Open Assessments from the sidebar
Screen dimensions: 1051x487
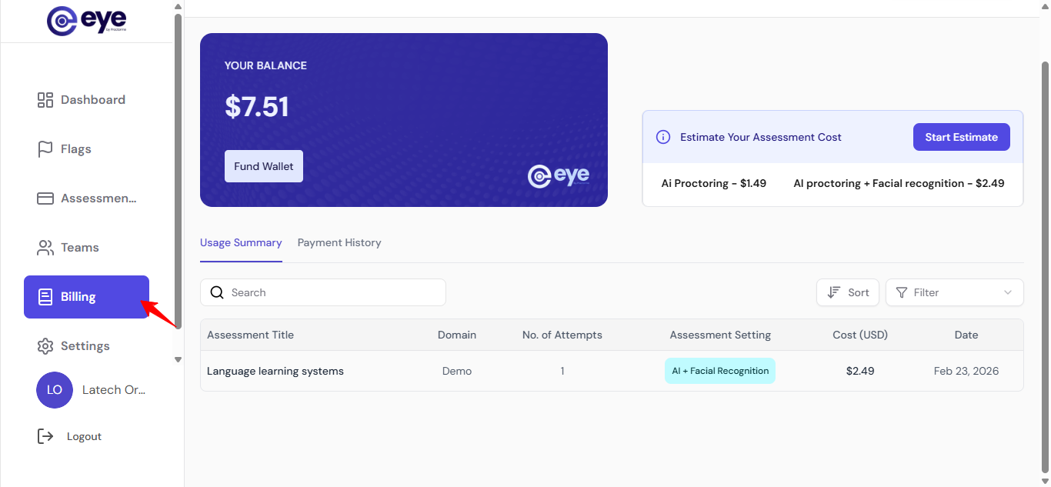[86, 198]
